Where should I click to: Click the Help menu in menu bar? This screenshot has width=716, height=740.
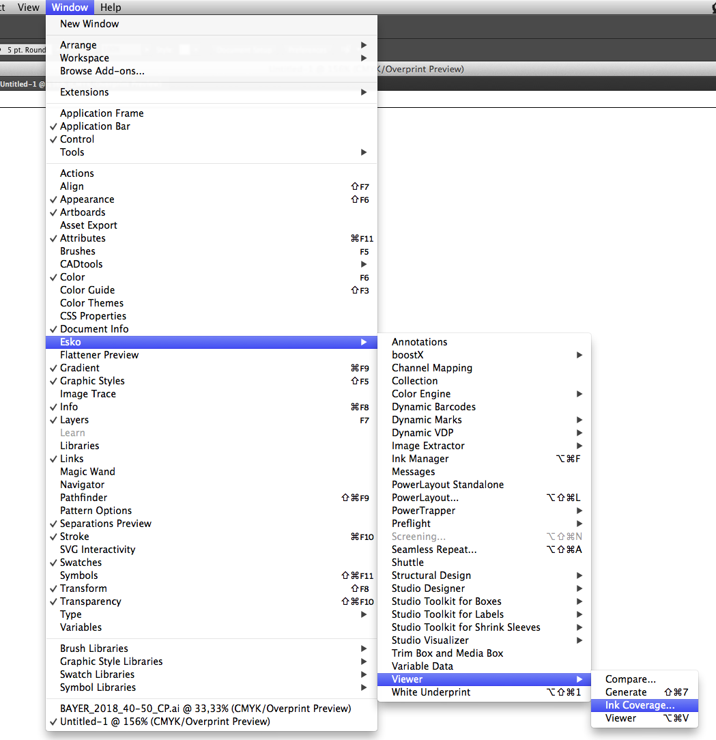click(x=111, y=7)
